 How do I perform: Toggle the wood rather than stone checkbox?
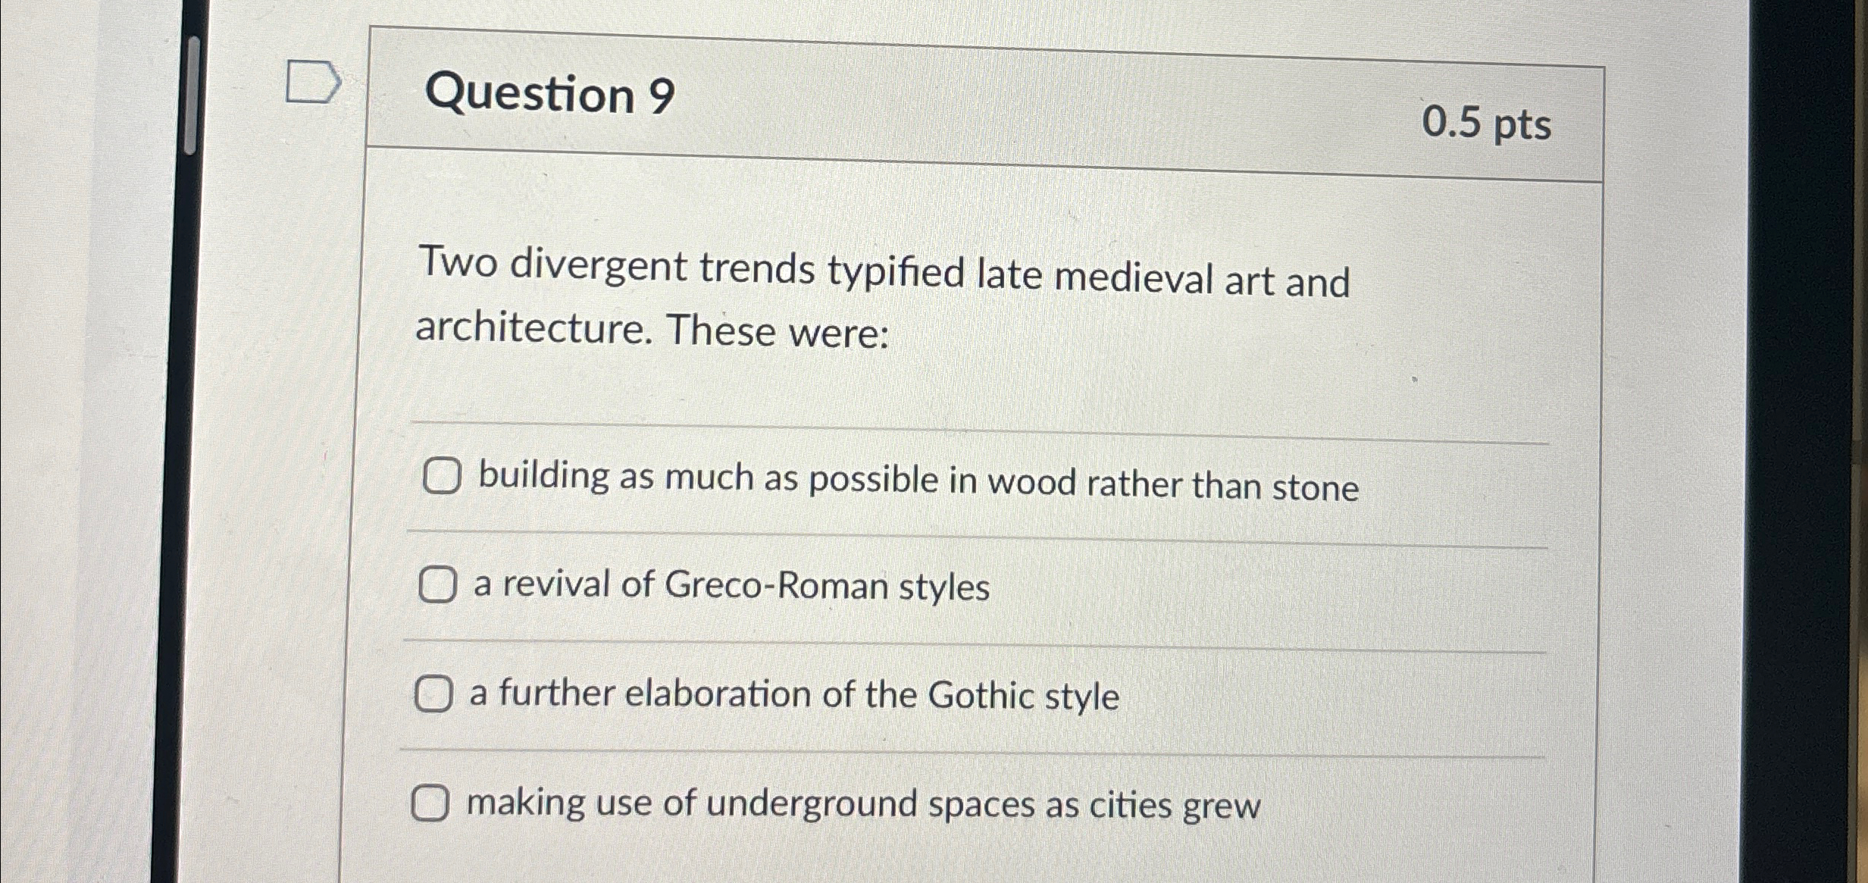click(x=440, y=478)
